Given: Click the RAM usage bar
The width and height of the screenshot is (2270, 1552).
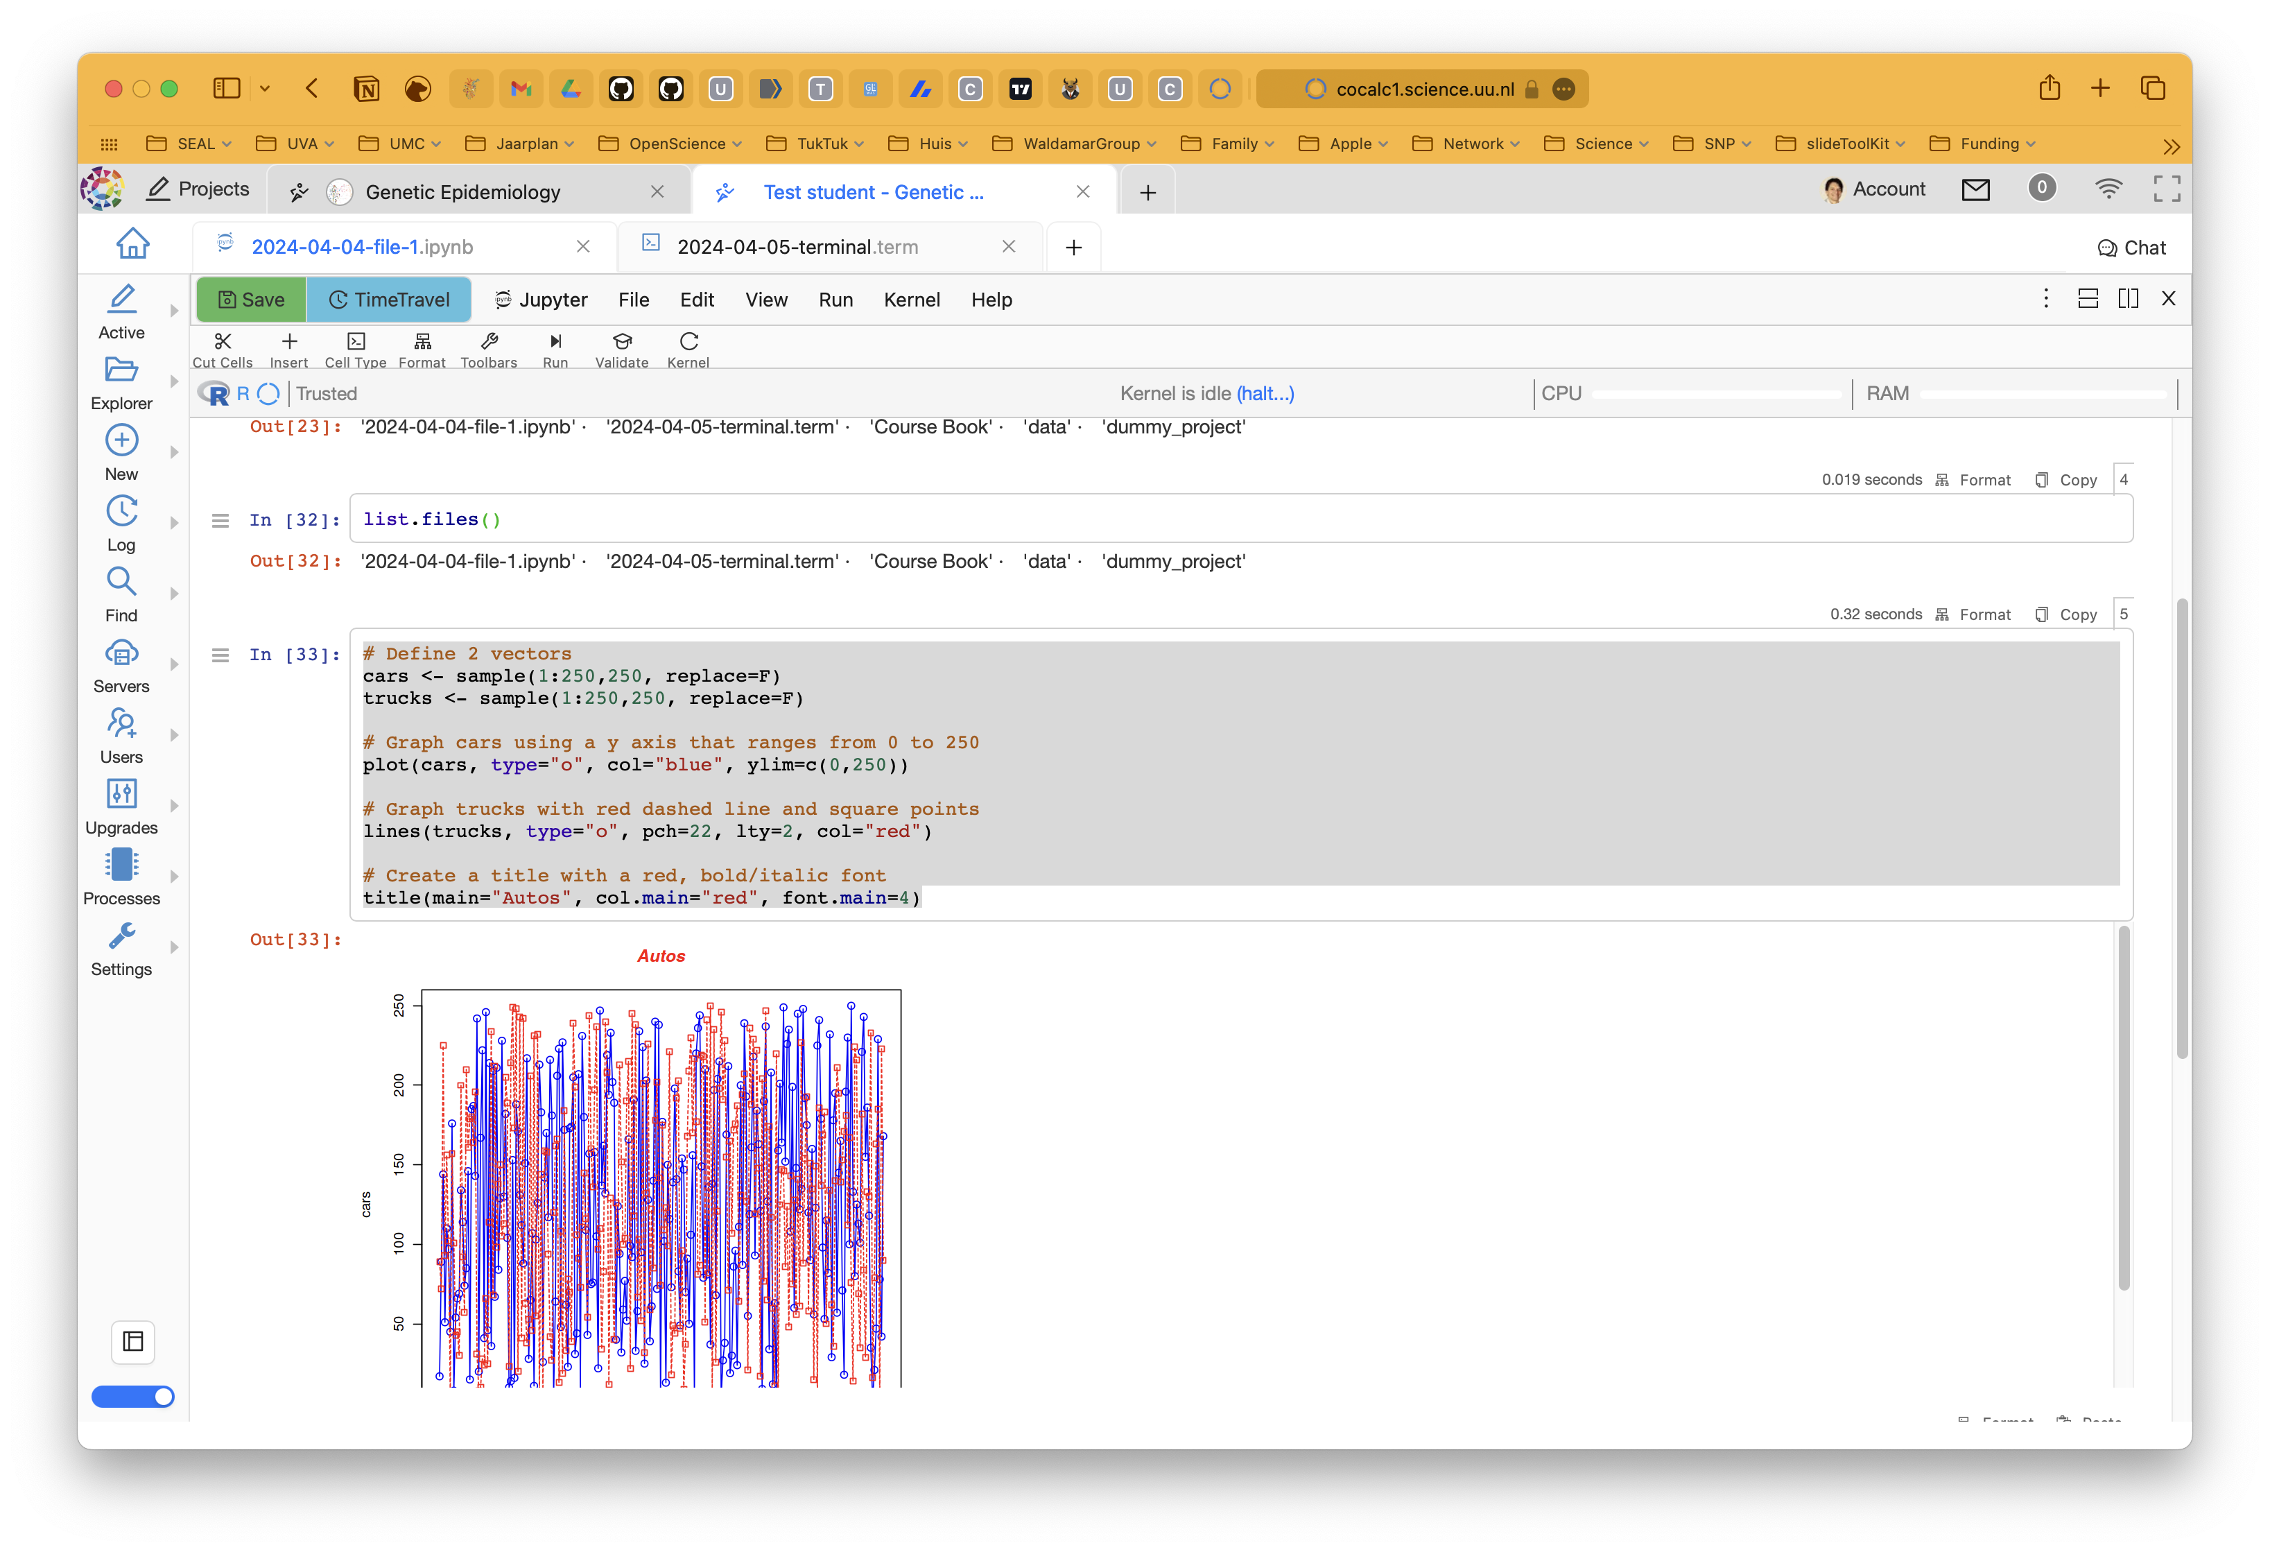Looking at the screenshot, I should click(2043, 395).
